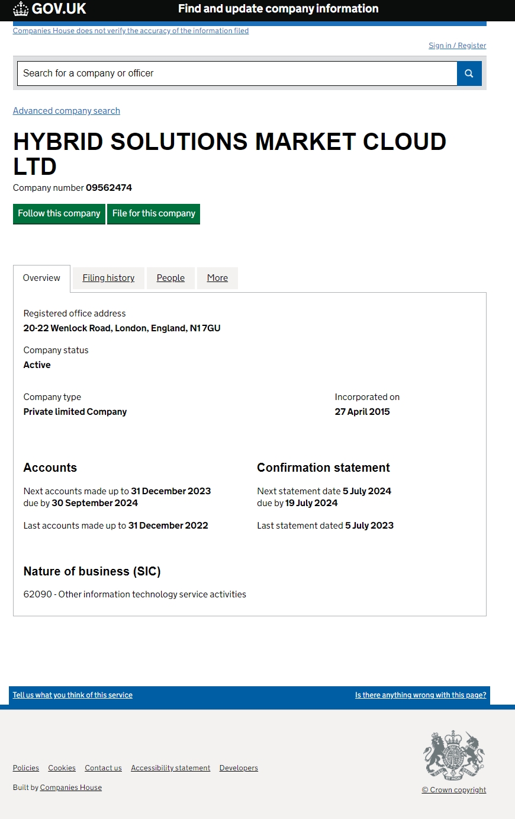The height and width of the screenshot is (819, 515).
Task: Open the Policies footer link
Action: pyautogui.click(x=26, y=768)
